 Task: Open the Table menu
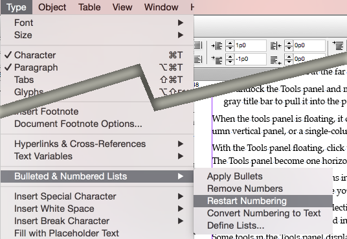point(89,7)
